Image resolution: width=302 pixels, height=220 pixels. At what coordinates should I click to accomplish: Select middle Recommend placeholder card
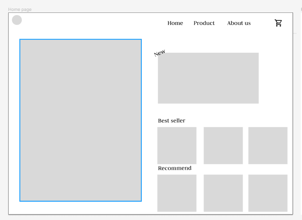223,193
